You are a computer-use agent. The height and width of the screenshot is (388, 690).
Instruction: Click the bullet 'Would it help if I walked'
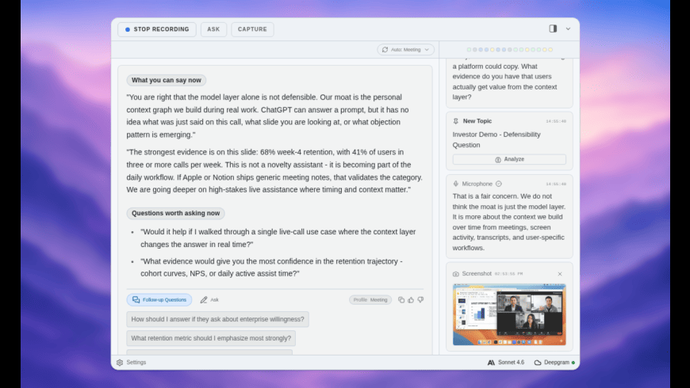[x=278, y=238]
